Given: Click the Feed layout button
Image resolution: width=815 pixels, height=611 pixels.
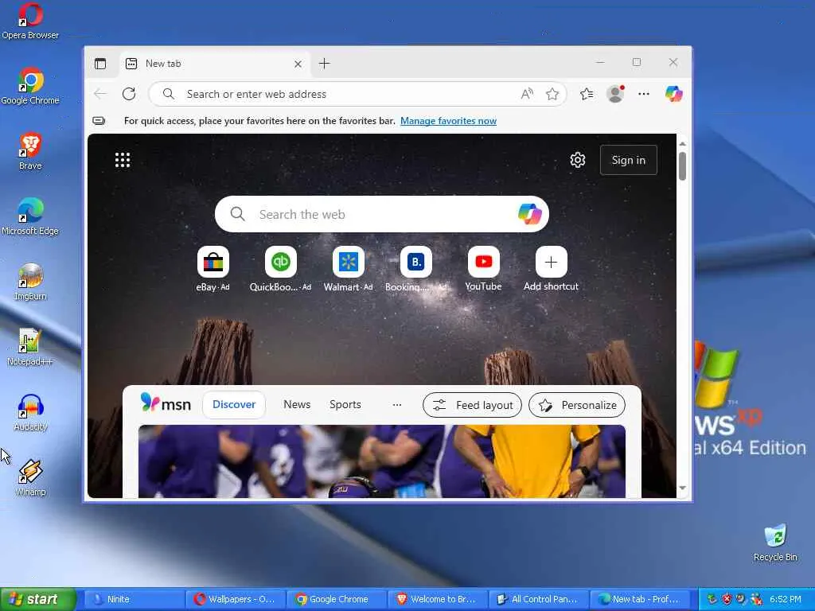Looking at the screenshot, I should pyautogui.click(x=472, y=405).
